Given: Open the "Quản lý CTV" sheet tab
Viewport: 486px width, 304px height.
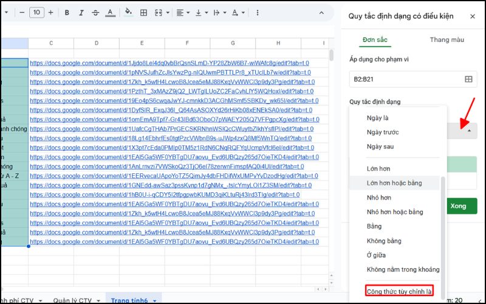Looking at the screenshot, I should click(x=72, y=300).
